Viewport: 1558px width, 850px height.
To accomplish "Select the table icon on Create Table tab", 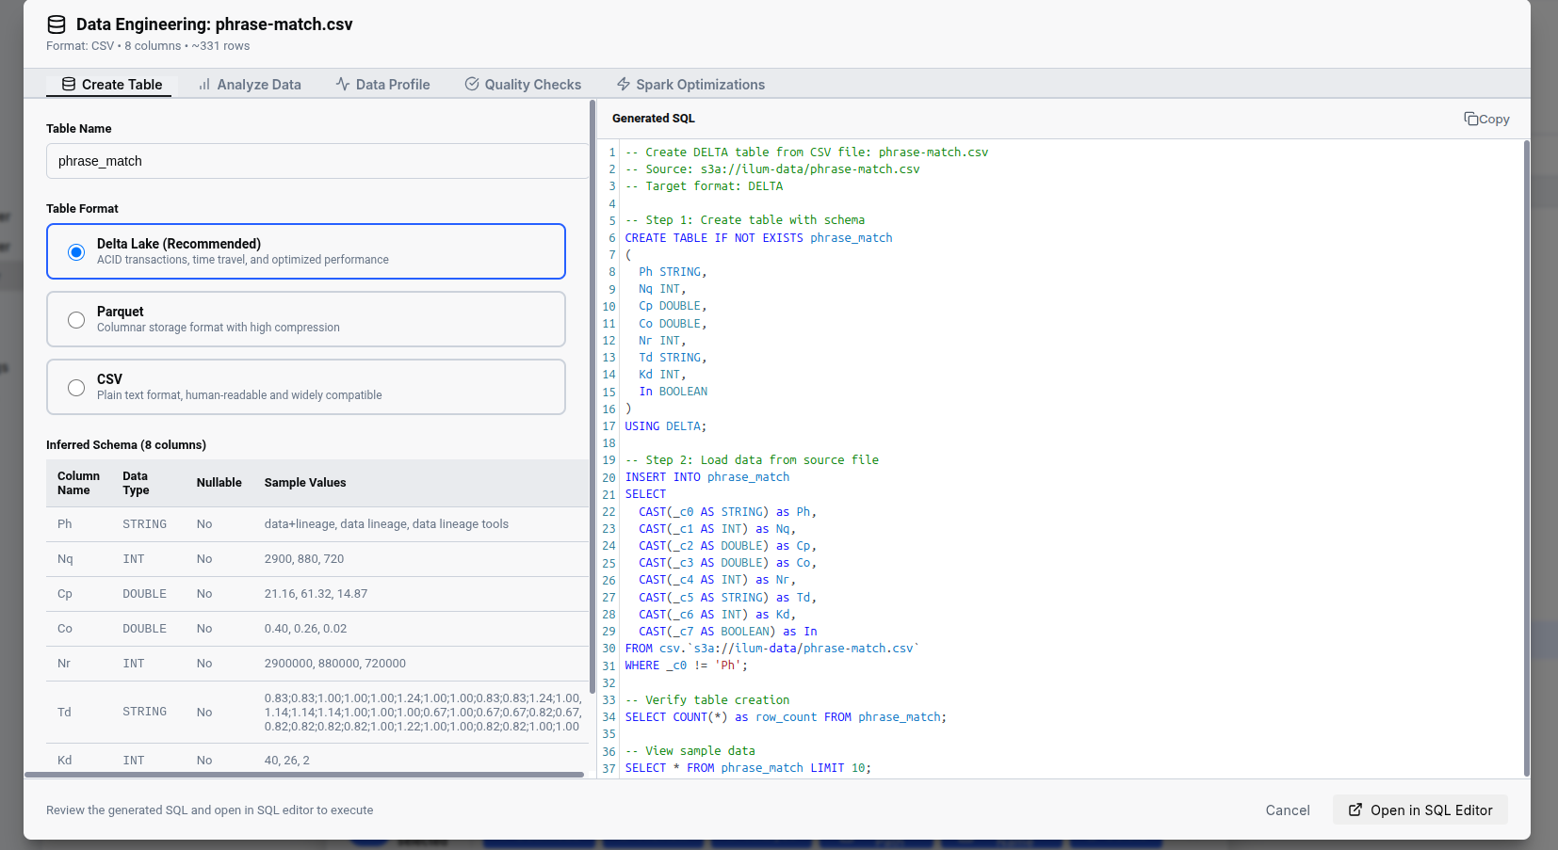I will pyautogui.click(x=67, y=84).
